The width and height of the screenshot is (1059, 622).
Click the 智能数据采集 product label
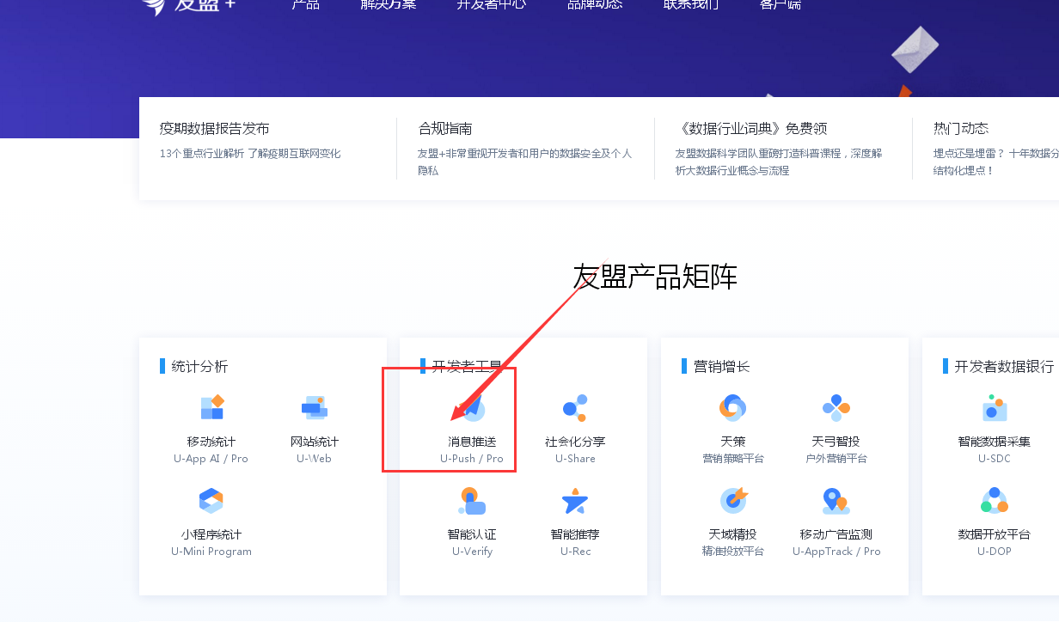(995, 442)
